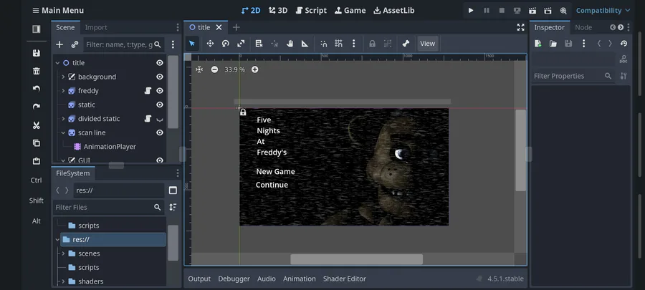Open Debugger bottom panel

(234, 279)
